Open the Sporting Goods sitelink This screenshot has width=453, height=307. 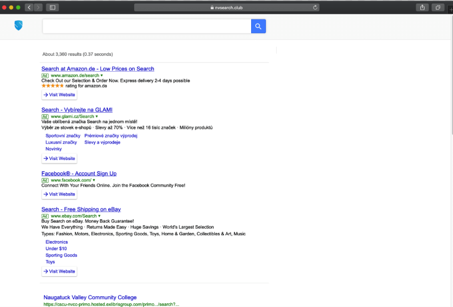coord(61,255)
